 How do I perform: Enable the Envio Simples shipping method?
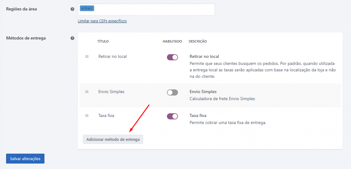[x=172, y=93]
